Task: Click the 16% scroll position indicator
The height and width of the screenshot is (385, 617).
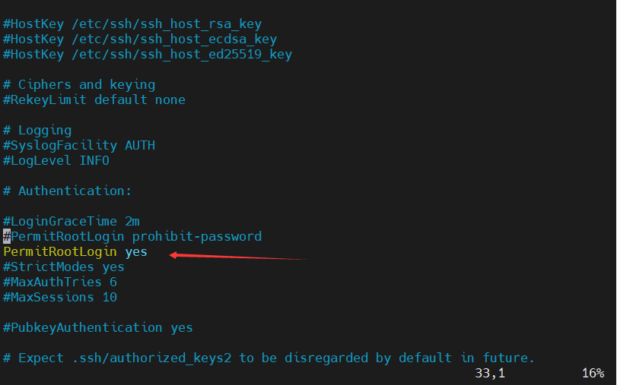Action: click(593, 373)
